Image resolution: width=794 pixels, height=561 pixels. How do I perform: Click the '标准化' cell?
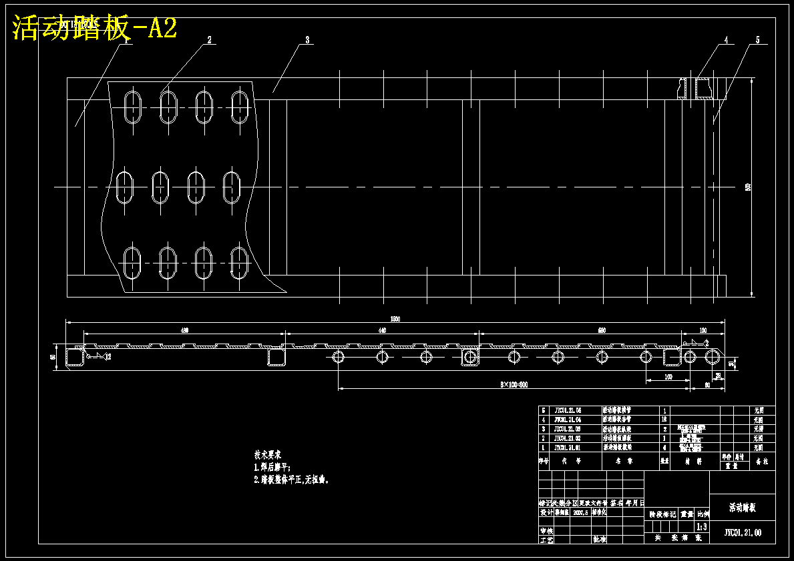click(x=599, y=512)
